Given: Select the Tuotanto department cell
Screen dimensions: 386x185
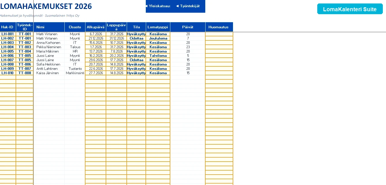Looking at the screenshot, I should point(75,69).
